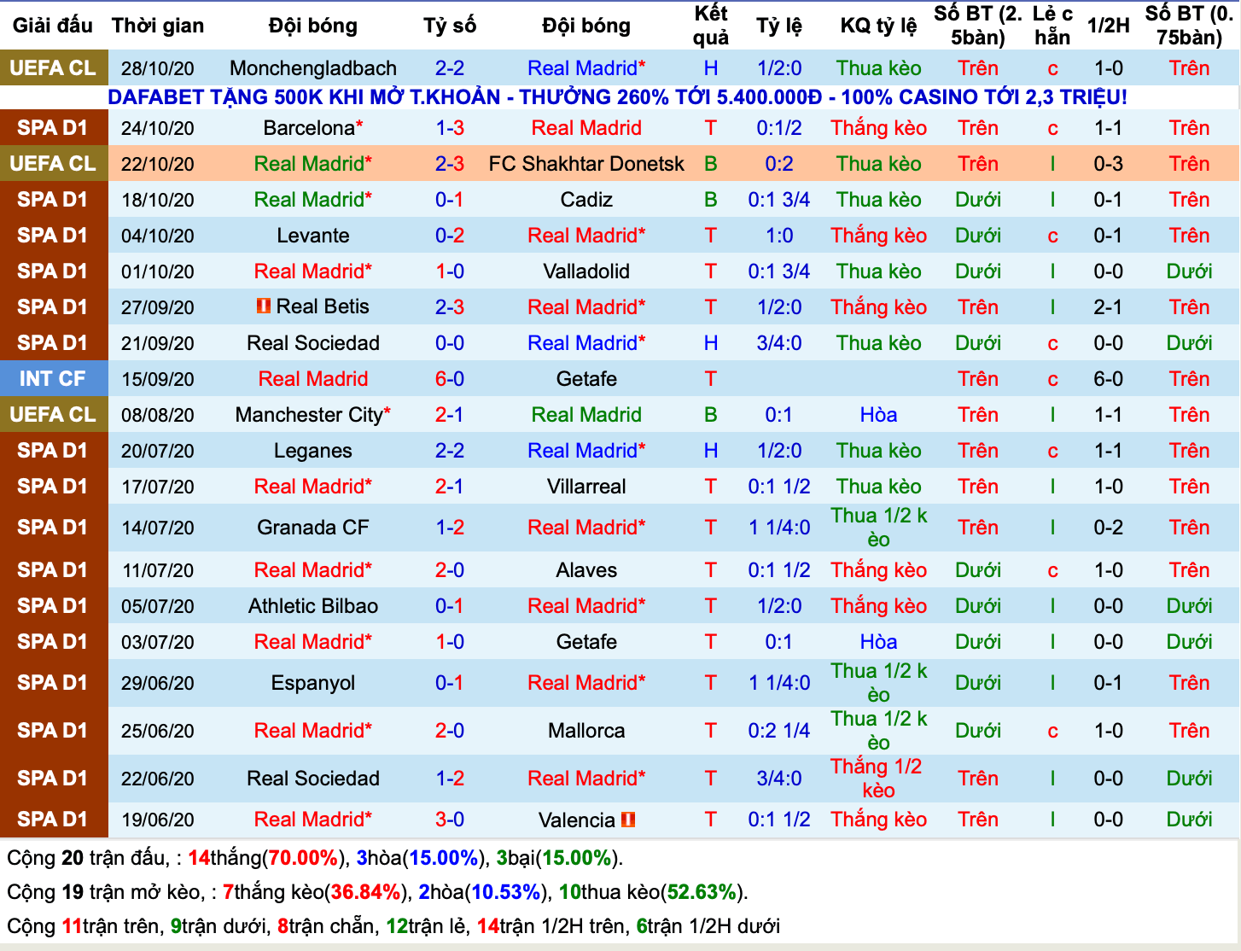Click Real Sociedad in the 21/09/20 row
Image resolution: width=1241 pixels, height=951 pixels.
313,343
